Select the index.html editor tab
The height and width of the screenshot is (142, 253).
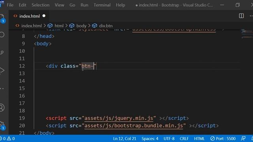(29, 16)
